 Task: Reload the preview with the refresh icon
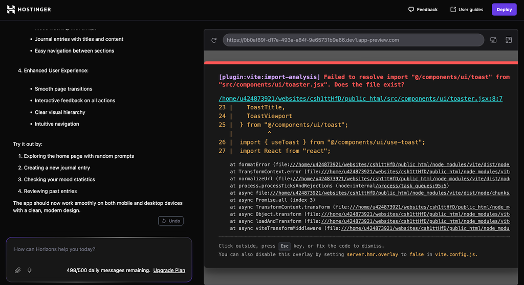[214, 40]
